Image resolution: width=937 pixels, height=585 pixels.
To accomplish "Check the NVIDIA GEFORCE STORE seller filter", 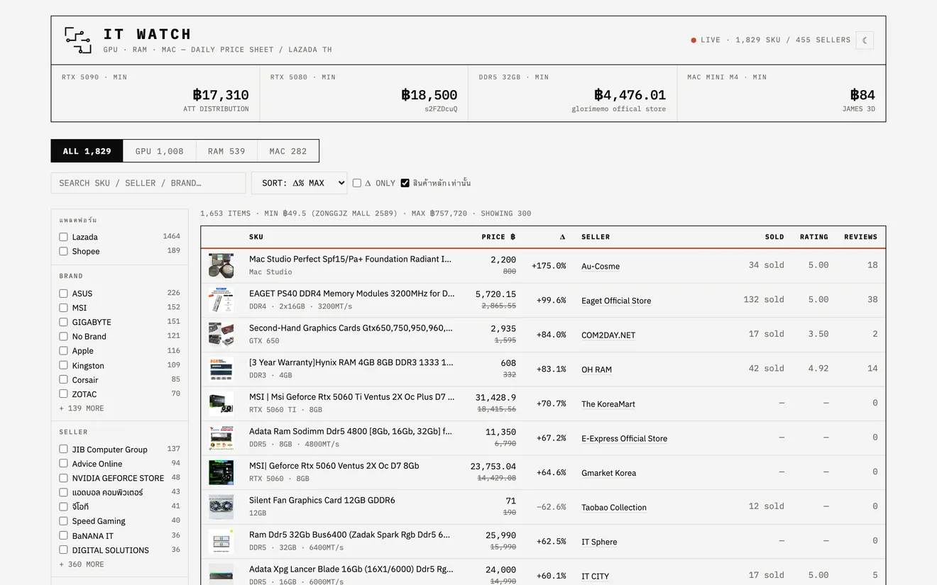I will click(64, 478).
